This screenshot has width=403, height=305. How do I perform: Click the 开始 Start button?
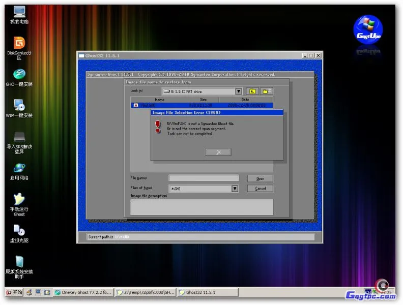[14, 292]
